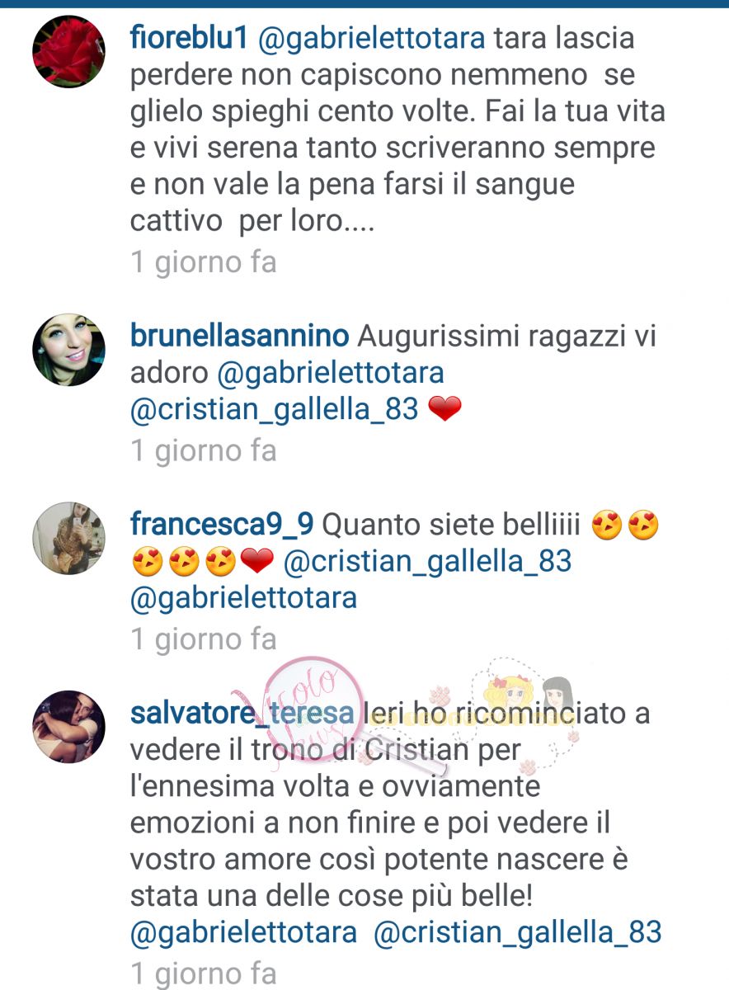The width and height of the screenshot is (729, 990).
Task: Tap the red heart emoji in brunellasannino's comment
Action: [x=445, y=411]
